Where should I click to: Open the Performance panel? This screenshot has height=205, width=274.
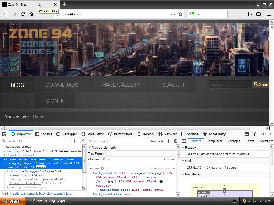(120, 134)
